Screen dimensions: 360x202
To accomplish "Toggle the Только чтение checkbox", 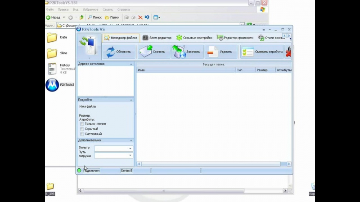I will point(82,124).
